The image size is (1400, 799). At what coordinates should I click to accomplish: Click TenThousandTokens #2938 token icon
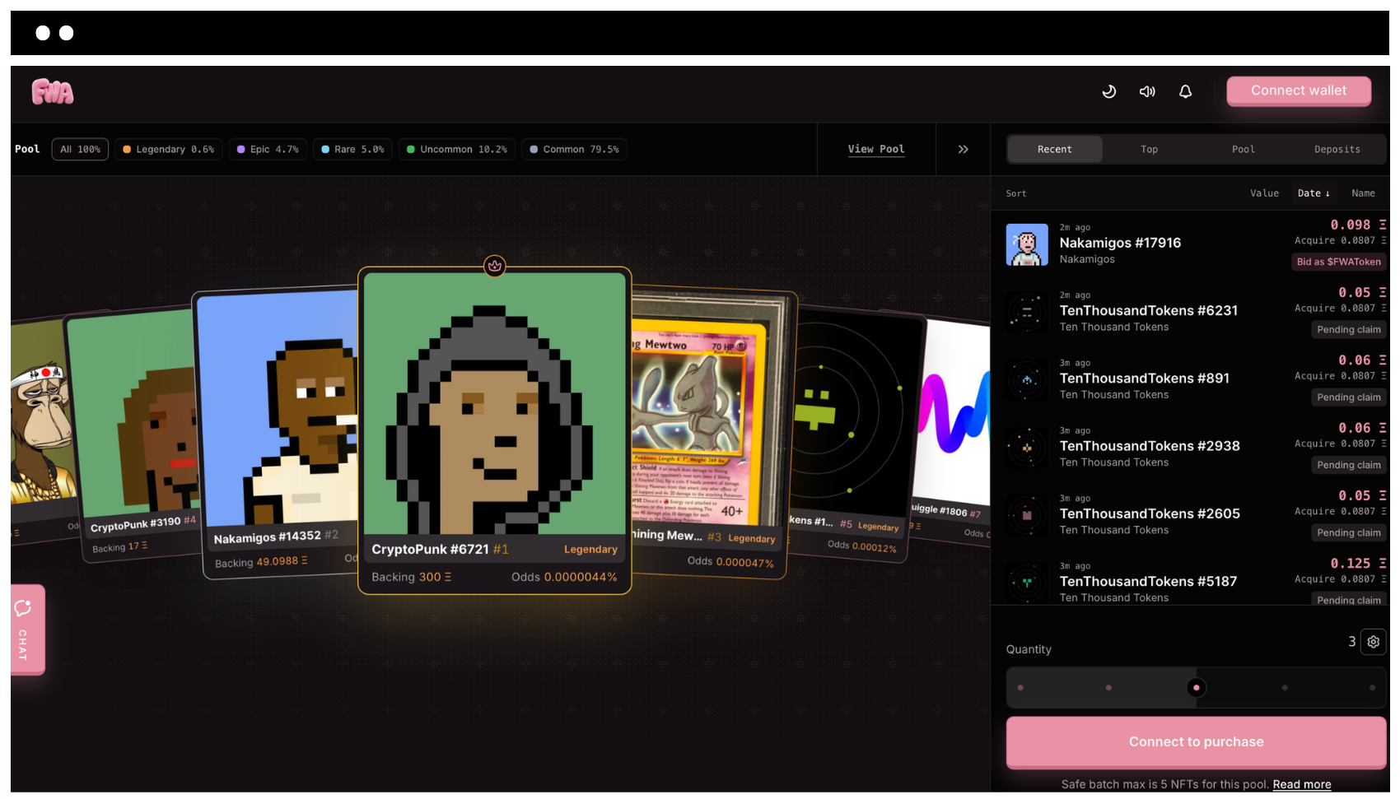point(1027,448)
